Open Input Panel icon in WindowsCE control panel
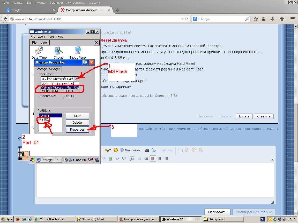This screenshot has height=223, width=298. click(x=78, y=53)
